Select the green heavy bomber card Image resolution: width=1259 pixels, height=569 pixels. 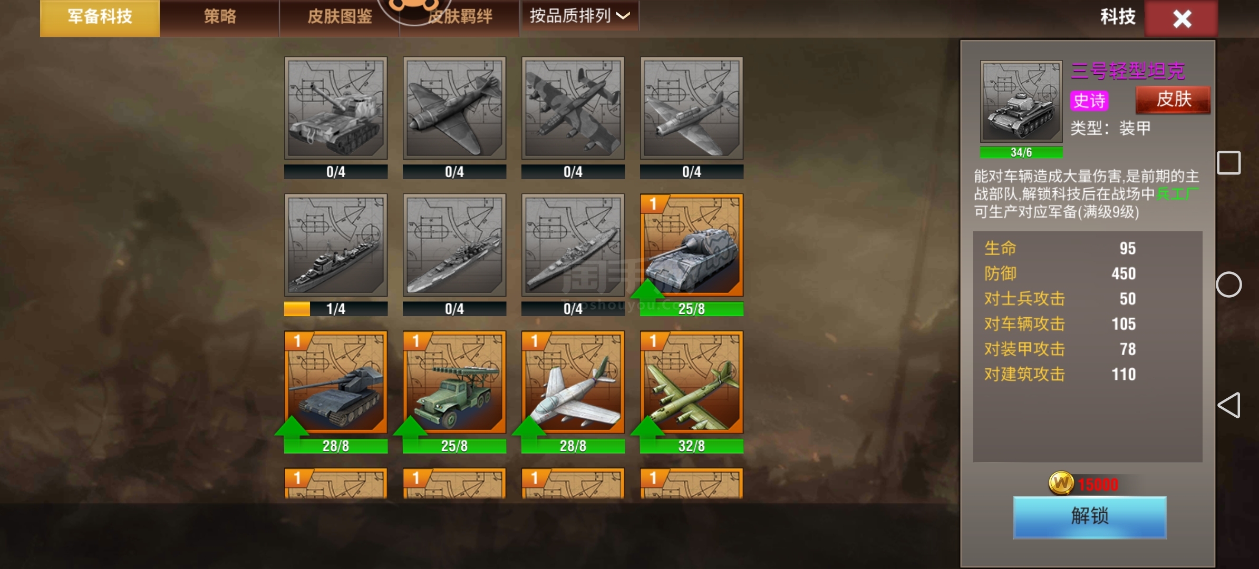[x=692, y=382]
